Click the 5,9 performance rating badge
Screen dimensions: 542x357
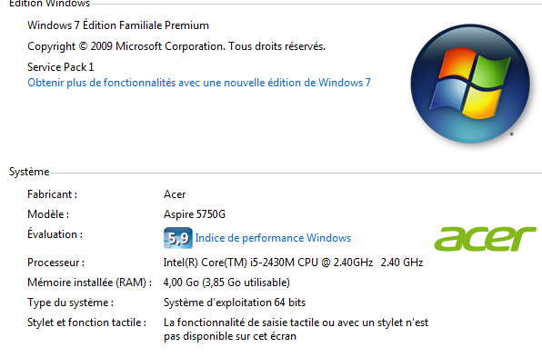pos(178,238)
